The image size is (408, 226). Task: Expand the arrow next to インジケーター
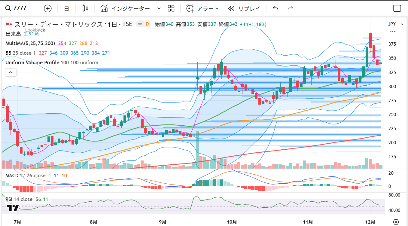159,8
